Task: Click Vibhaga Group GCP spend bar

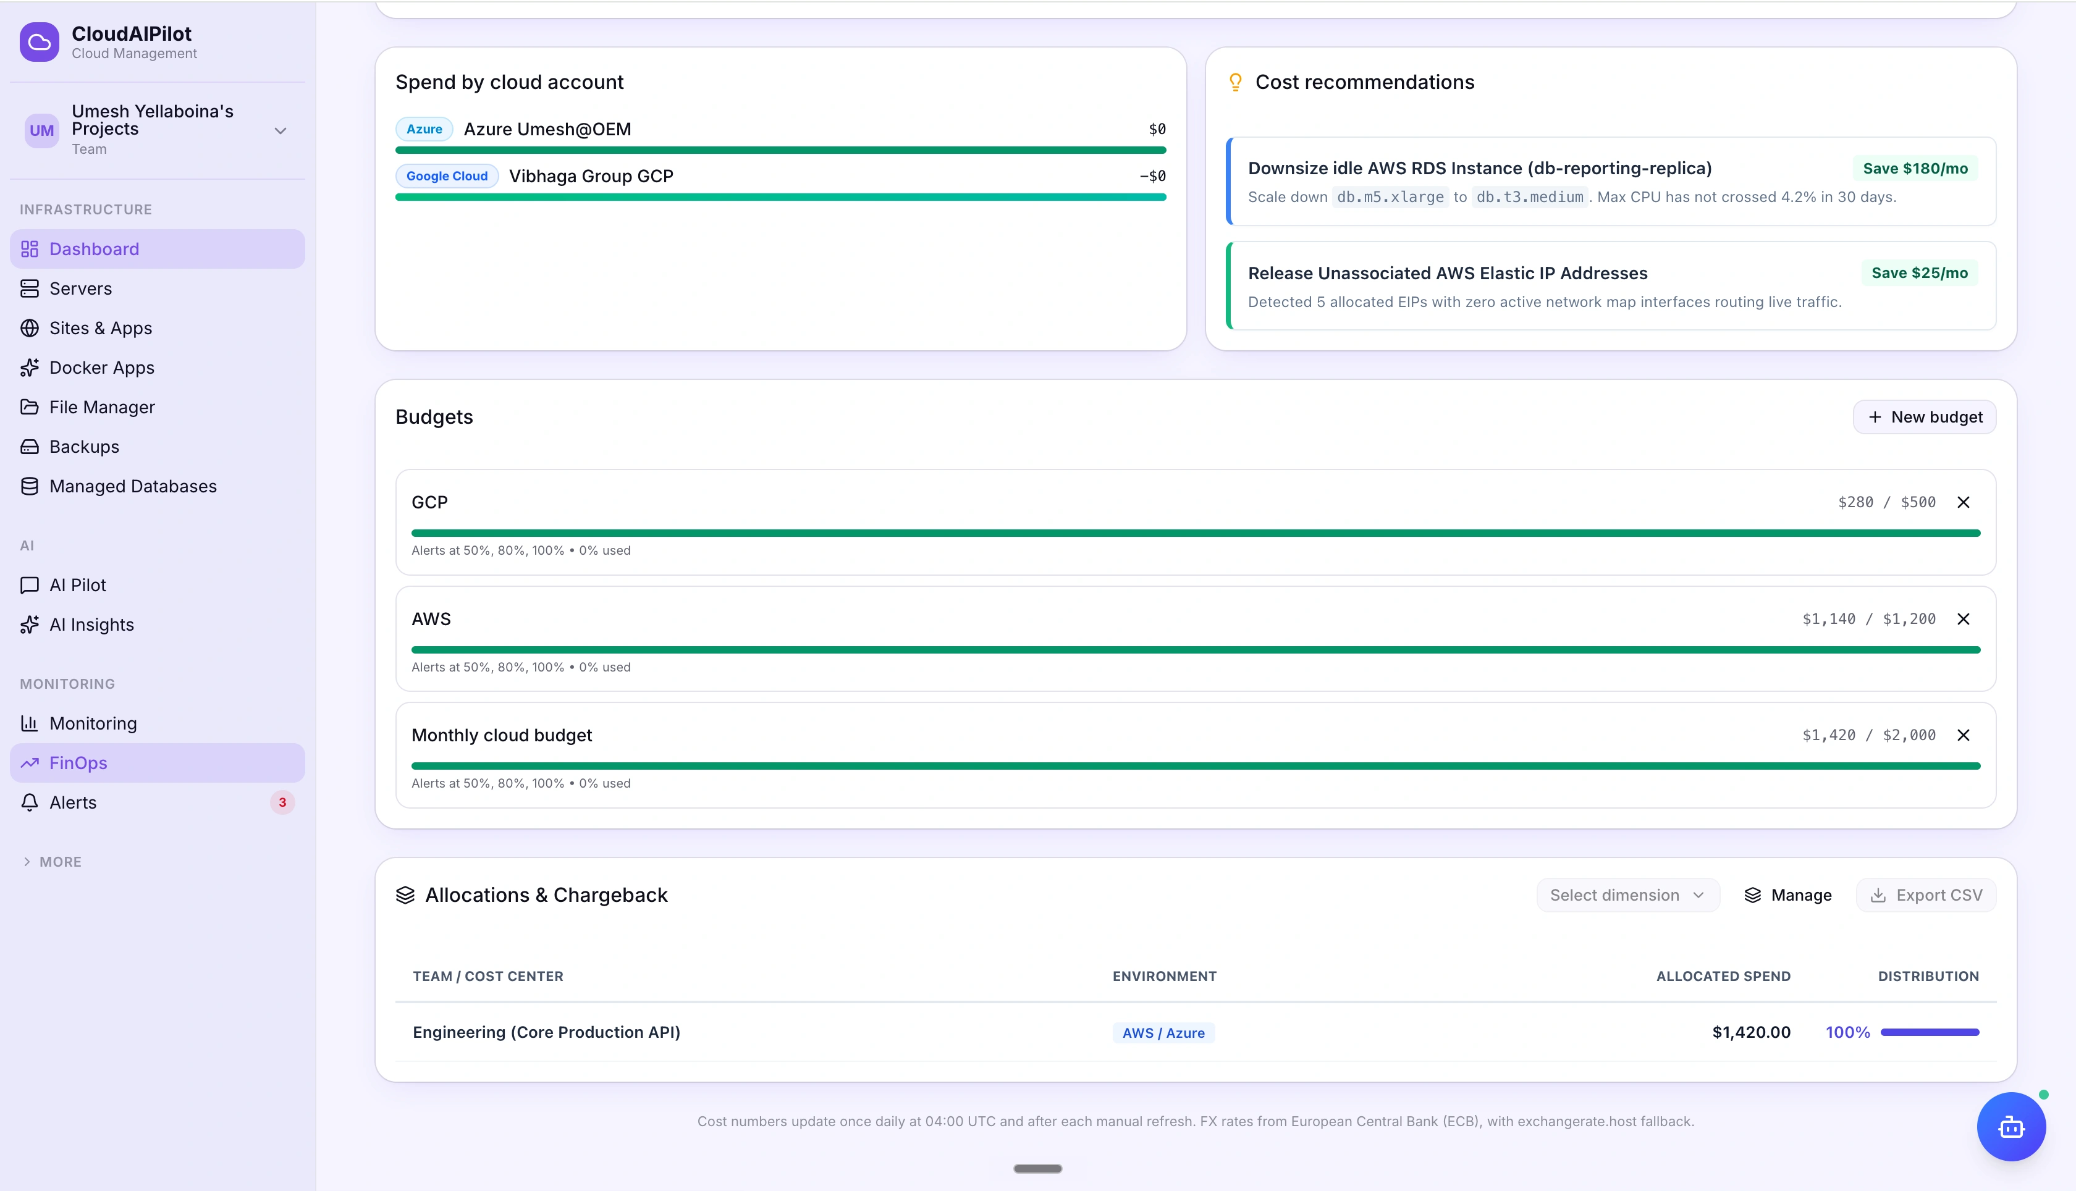Action: 780,197
